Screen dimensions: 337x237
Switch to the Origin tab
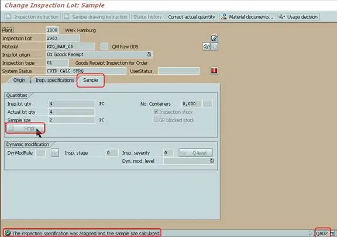[x=19, y=80]
